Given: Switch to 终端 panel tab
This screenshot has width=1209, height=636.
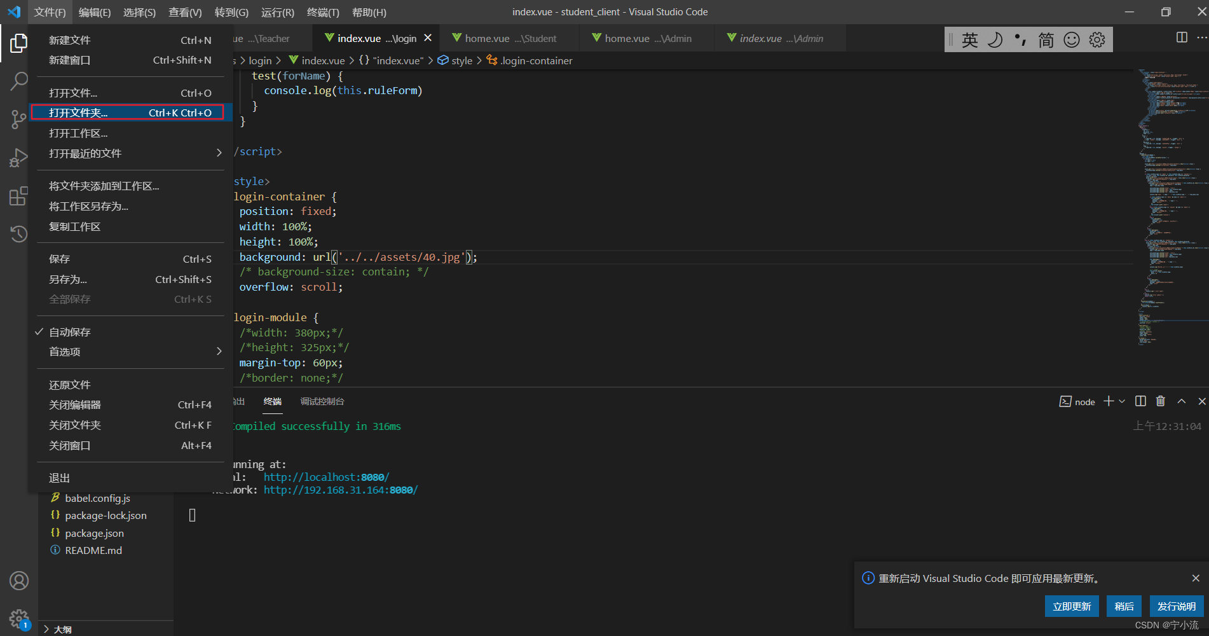Looking at the screenshot, I should click(273, 401).
